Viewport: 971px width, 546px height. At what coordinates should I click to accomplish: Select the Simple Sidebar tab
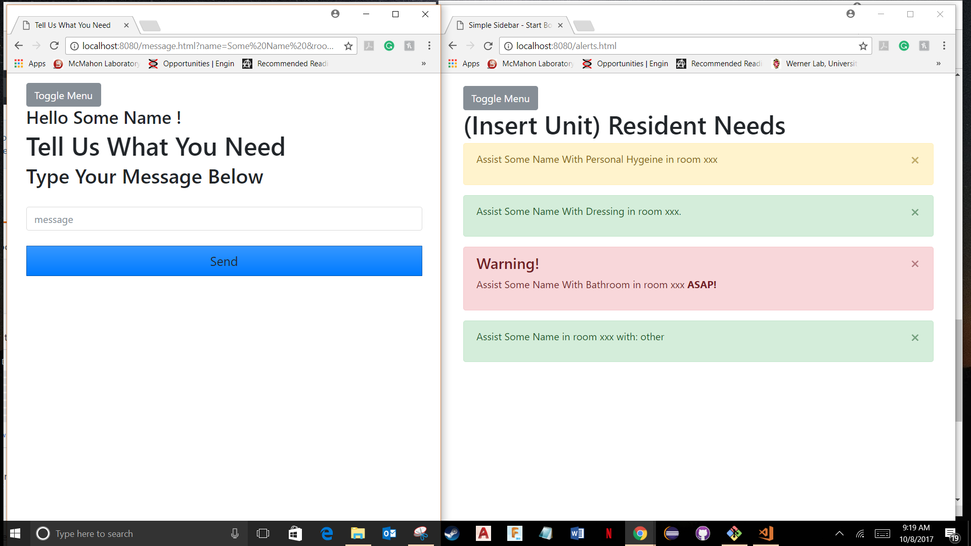coord(509,25)
